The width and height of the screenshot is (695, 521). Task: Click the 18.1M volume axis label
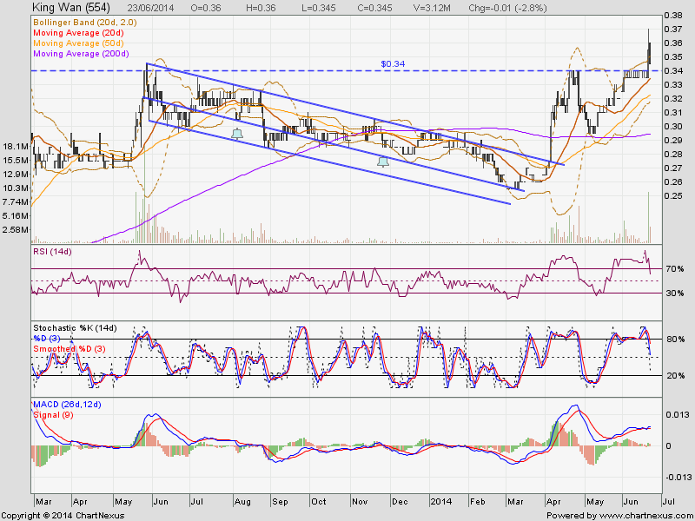(x=17, y=147)
